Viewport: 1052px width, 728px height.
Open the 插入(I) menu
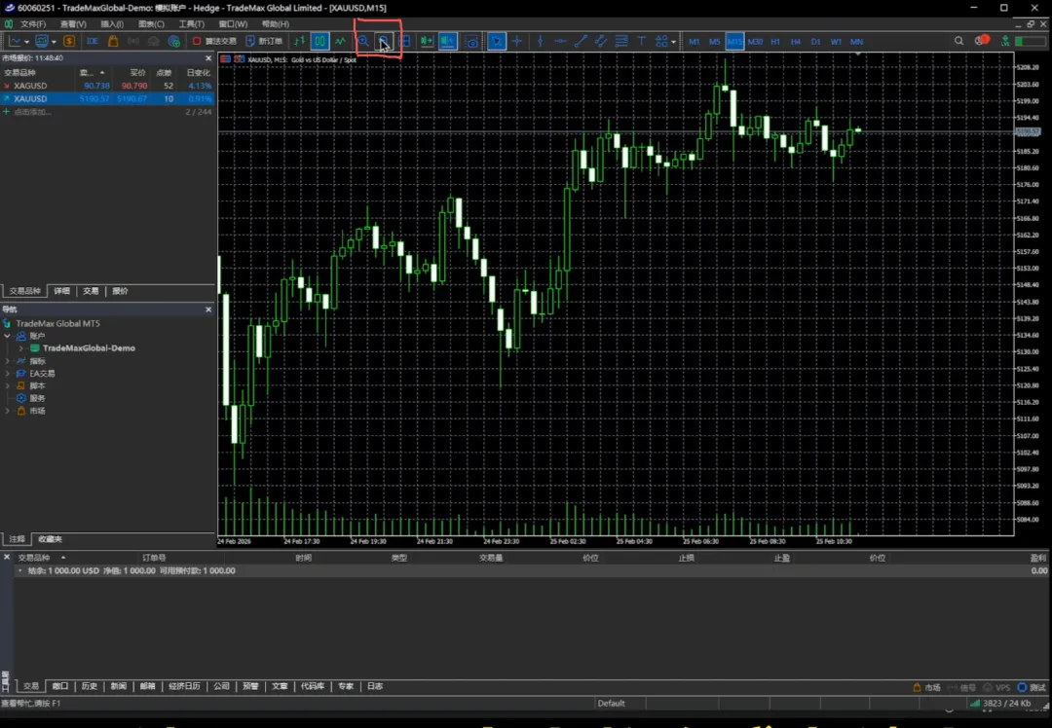112,24
